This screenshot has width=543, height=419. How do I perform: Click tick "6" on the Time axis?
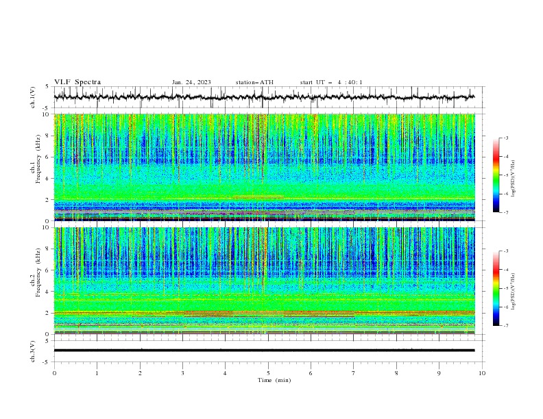point(311,373)
